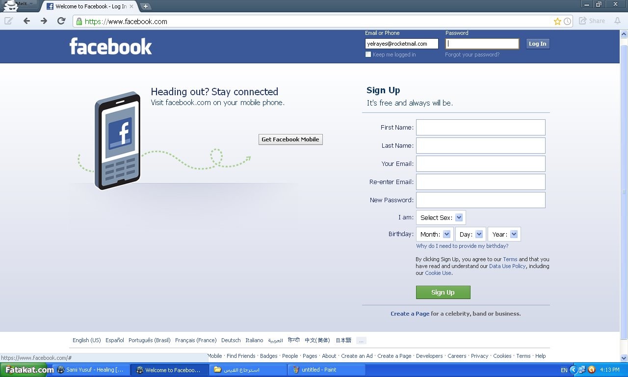Bookmark the page with the star icon
This screenshot has width=628, height=377.
coord(557,22)
